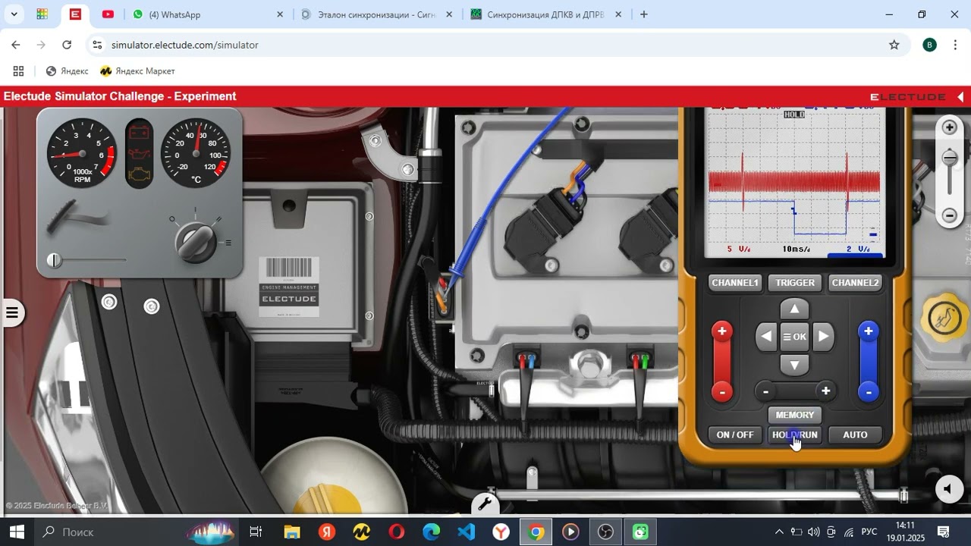Open File Explorer from the taskbar
The image size is (971, 546).
pyautogui.click(x=292, y=532)
